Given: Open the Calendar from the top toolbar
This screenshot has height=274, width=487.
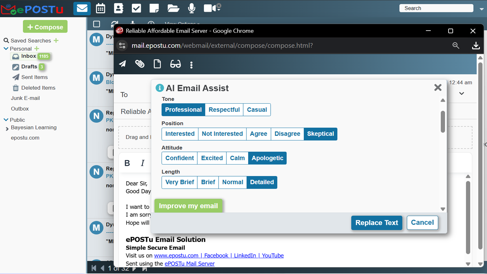Looking at the screenshot, I should (x=101, y=8).
